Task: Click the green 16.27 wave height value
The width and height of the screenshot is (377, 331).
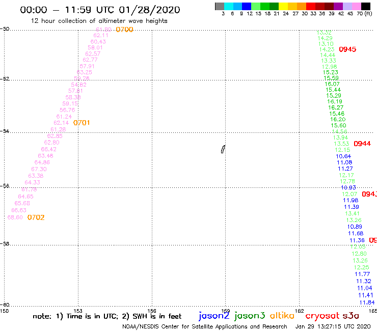Action: click(336, 107)
